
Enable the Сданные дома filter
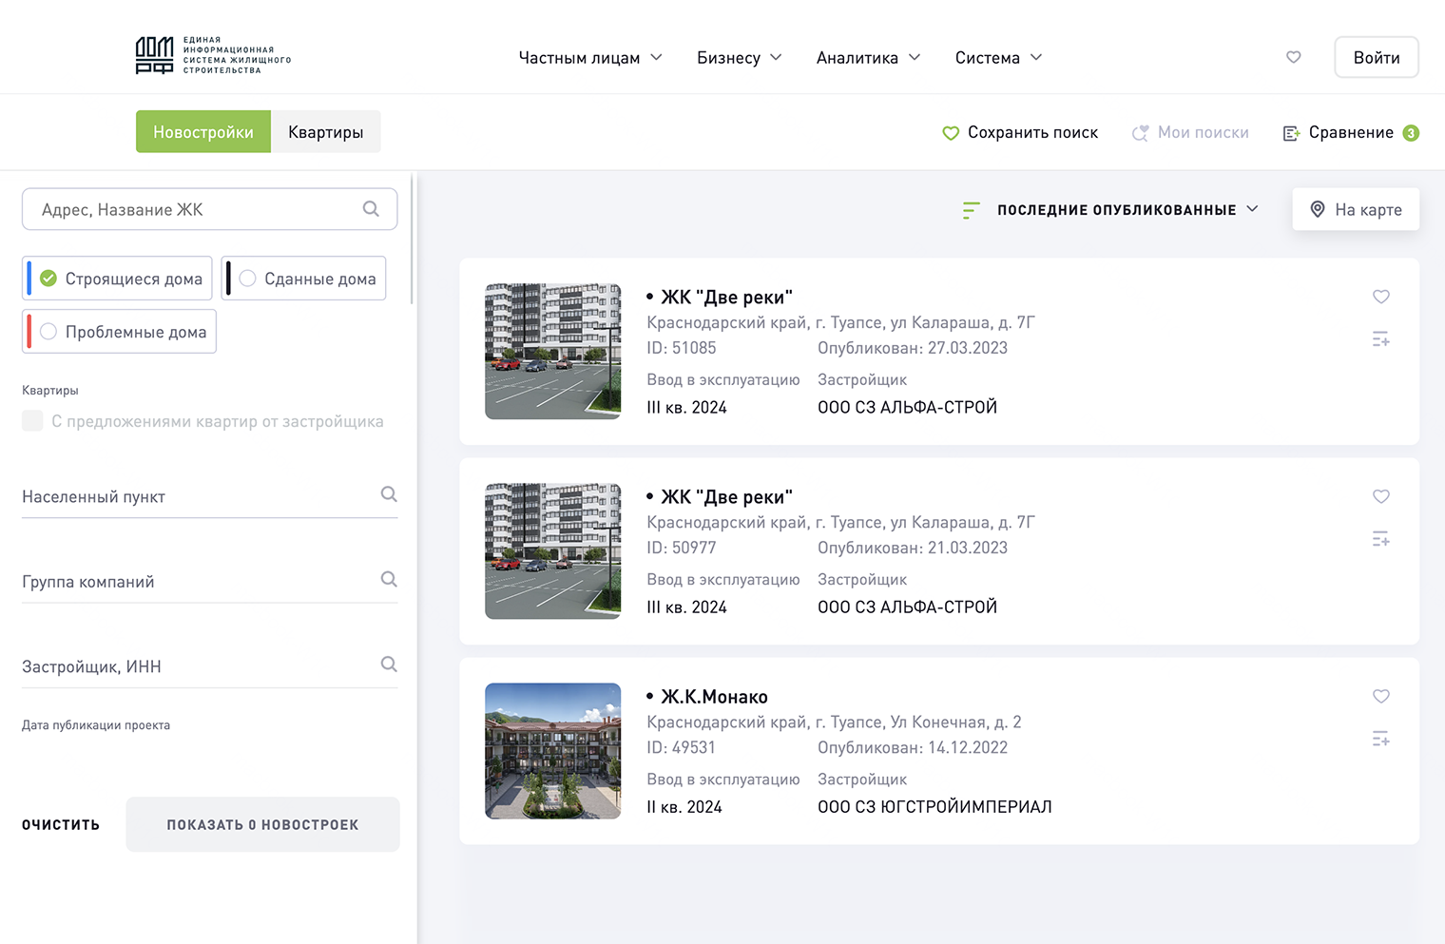(248, 279)
